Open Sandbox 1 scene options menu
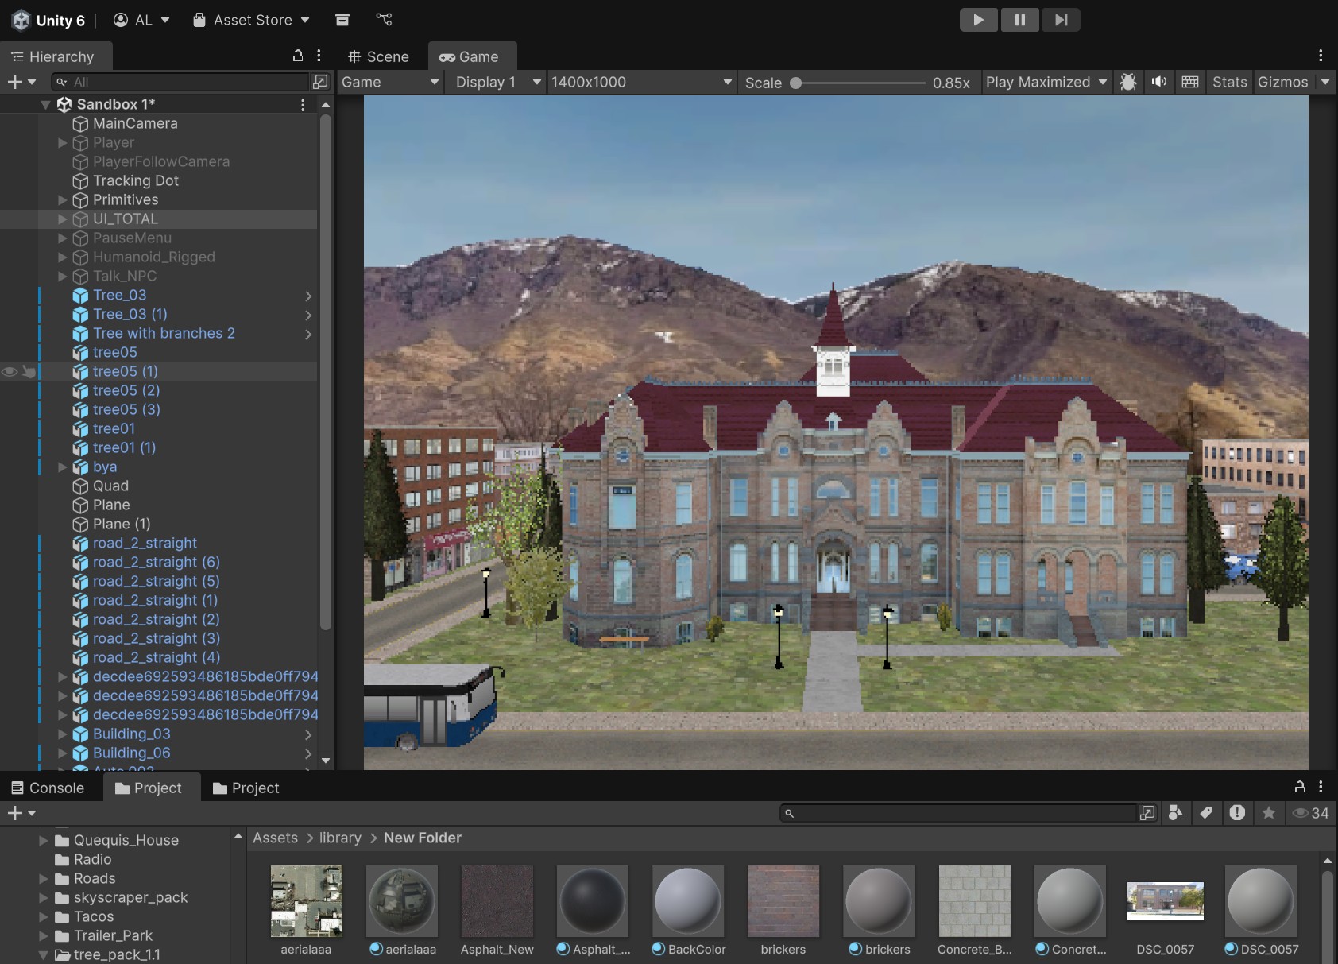1338x964 pixels. pos(303,104)
